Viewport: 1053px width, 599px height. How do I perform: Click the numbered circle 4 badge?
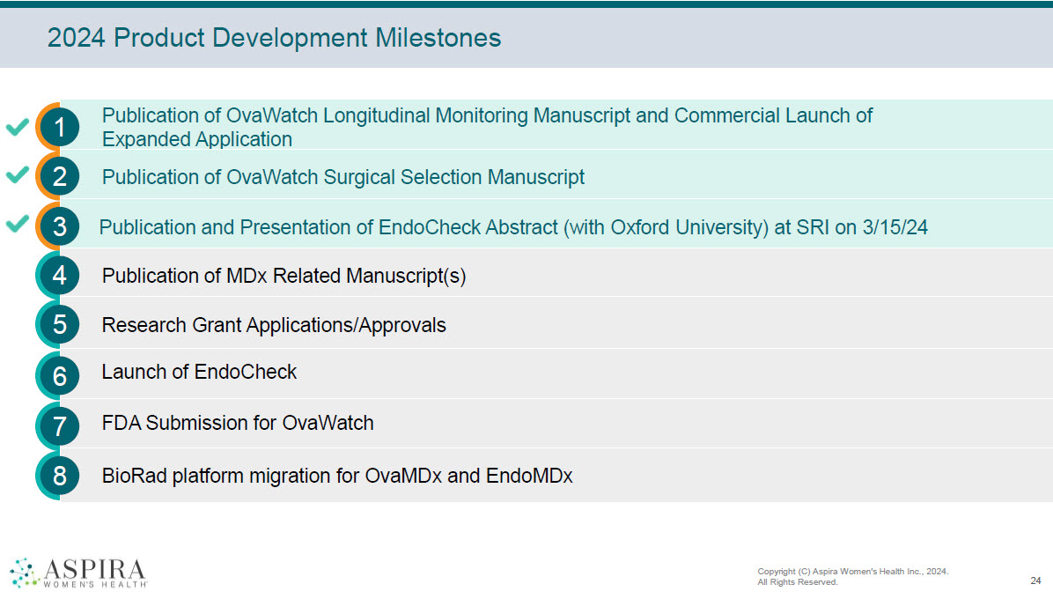pos(58,276)
